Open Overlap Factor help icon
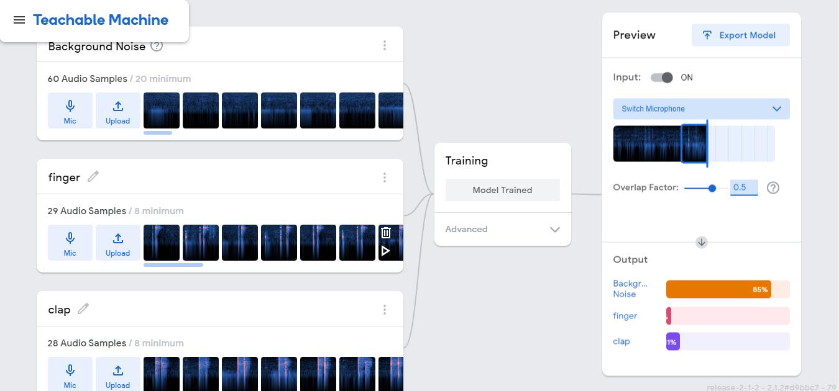The width and height of the screenshot is (839, 391). coord(773,187)
